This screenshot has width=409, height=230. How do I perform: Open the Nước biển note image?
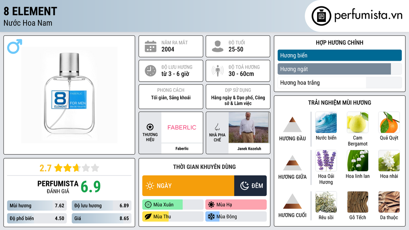click(x=326, y=122)
